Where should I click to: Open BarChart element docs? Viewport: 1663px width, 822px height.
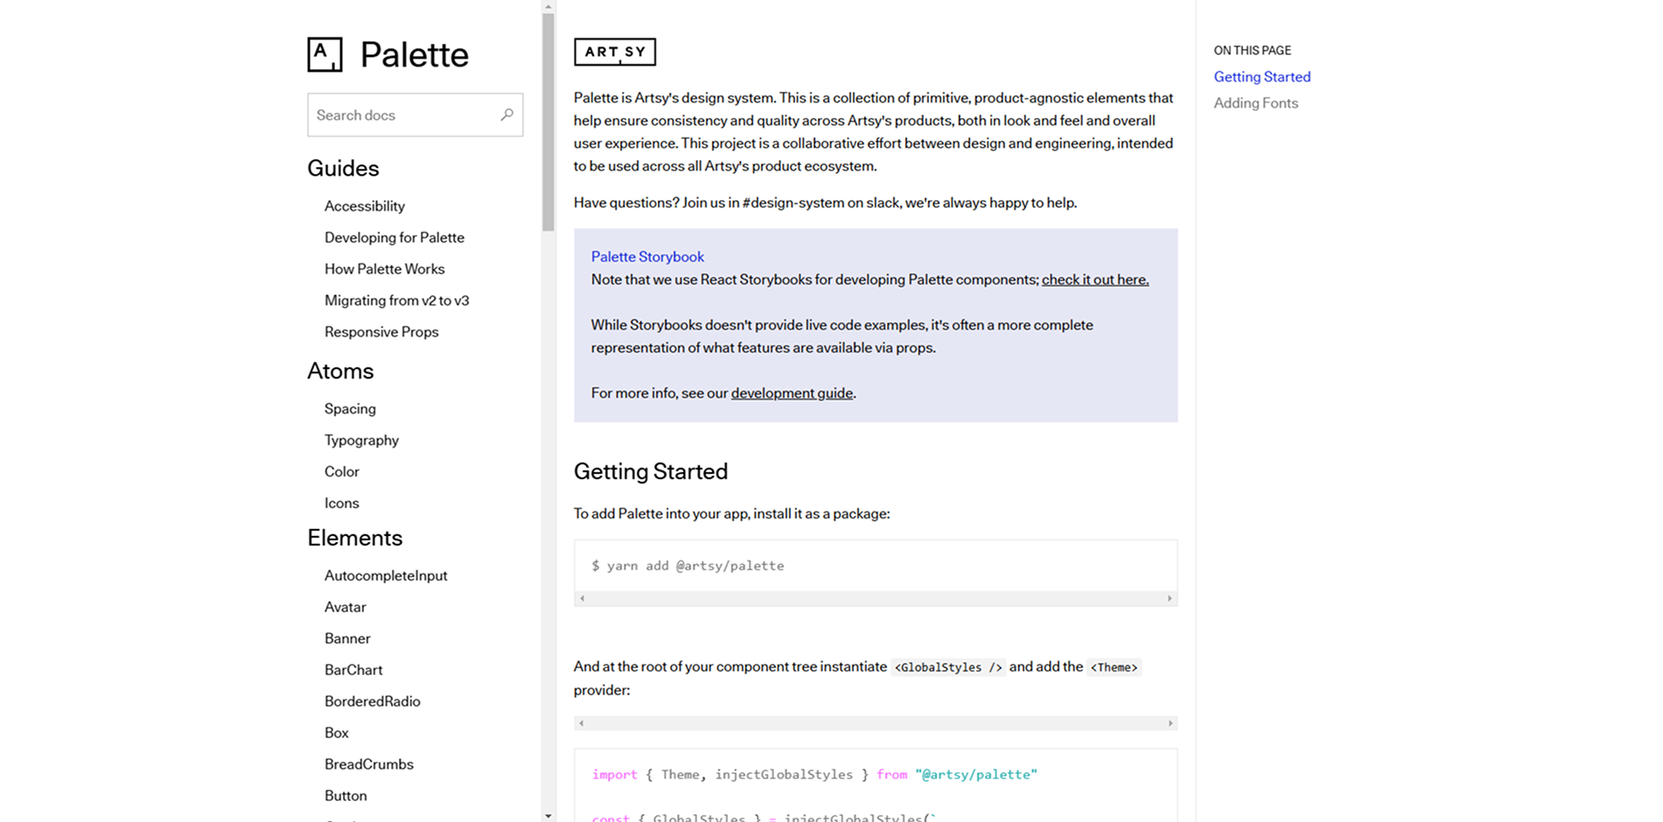[353, 671]
